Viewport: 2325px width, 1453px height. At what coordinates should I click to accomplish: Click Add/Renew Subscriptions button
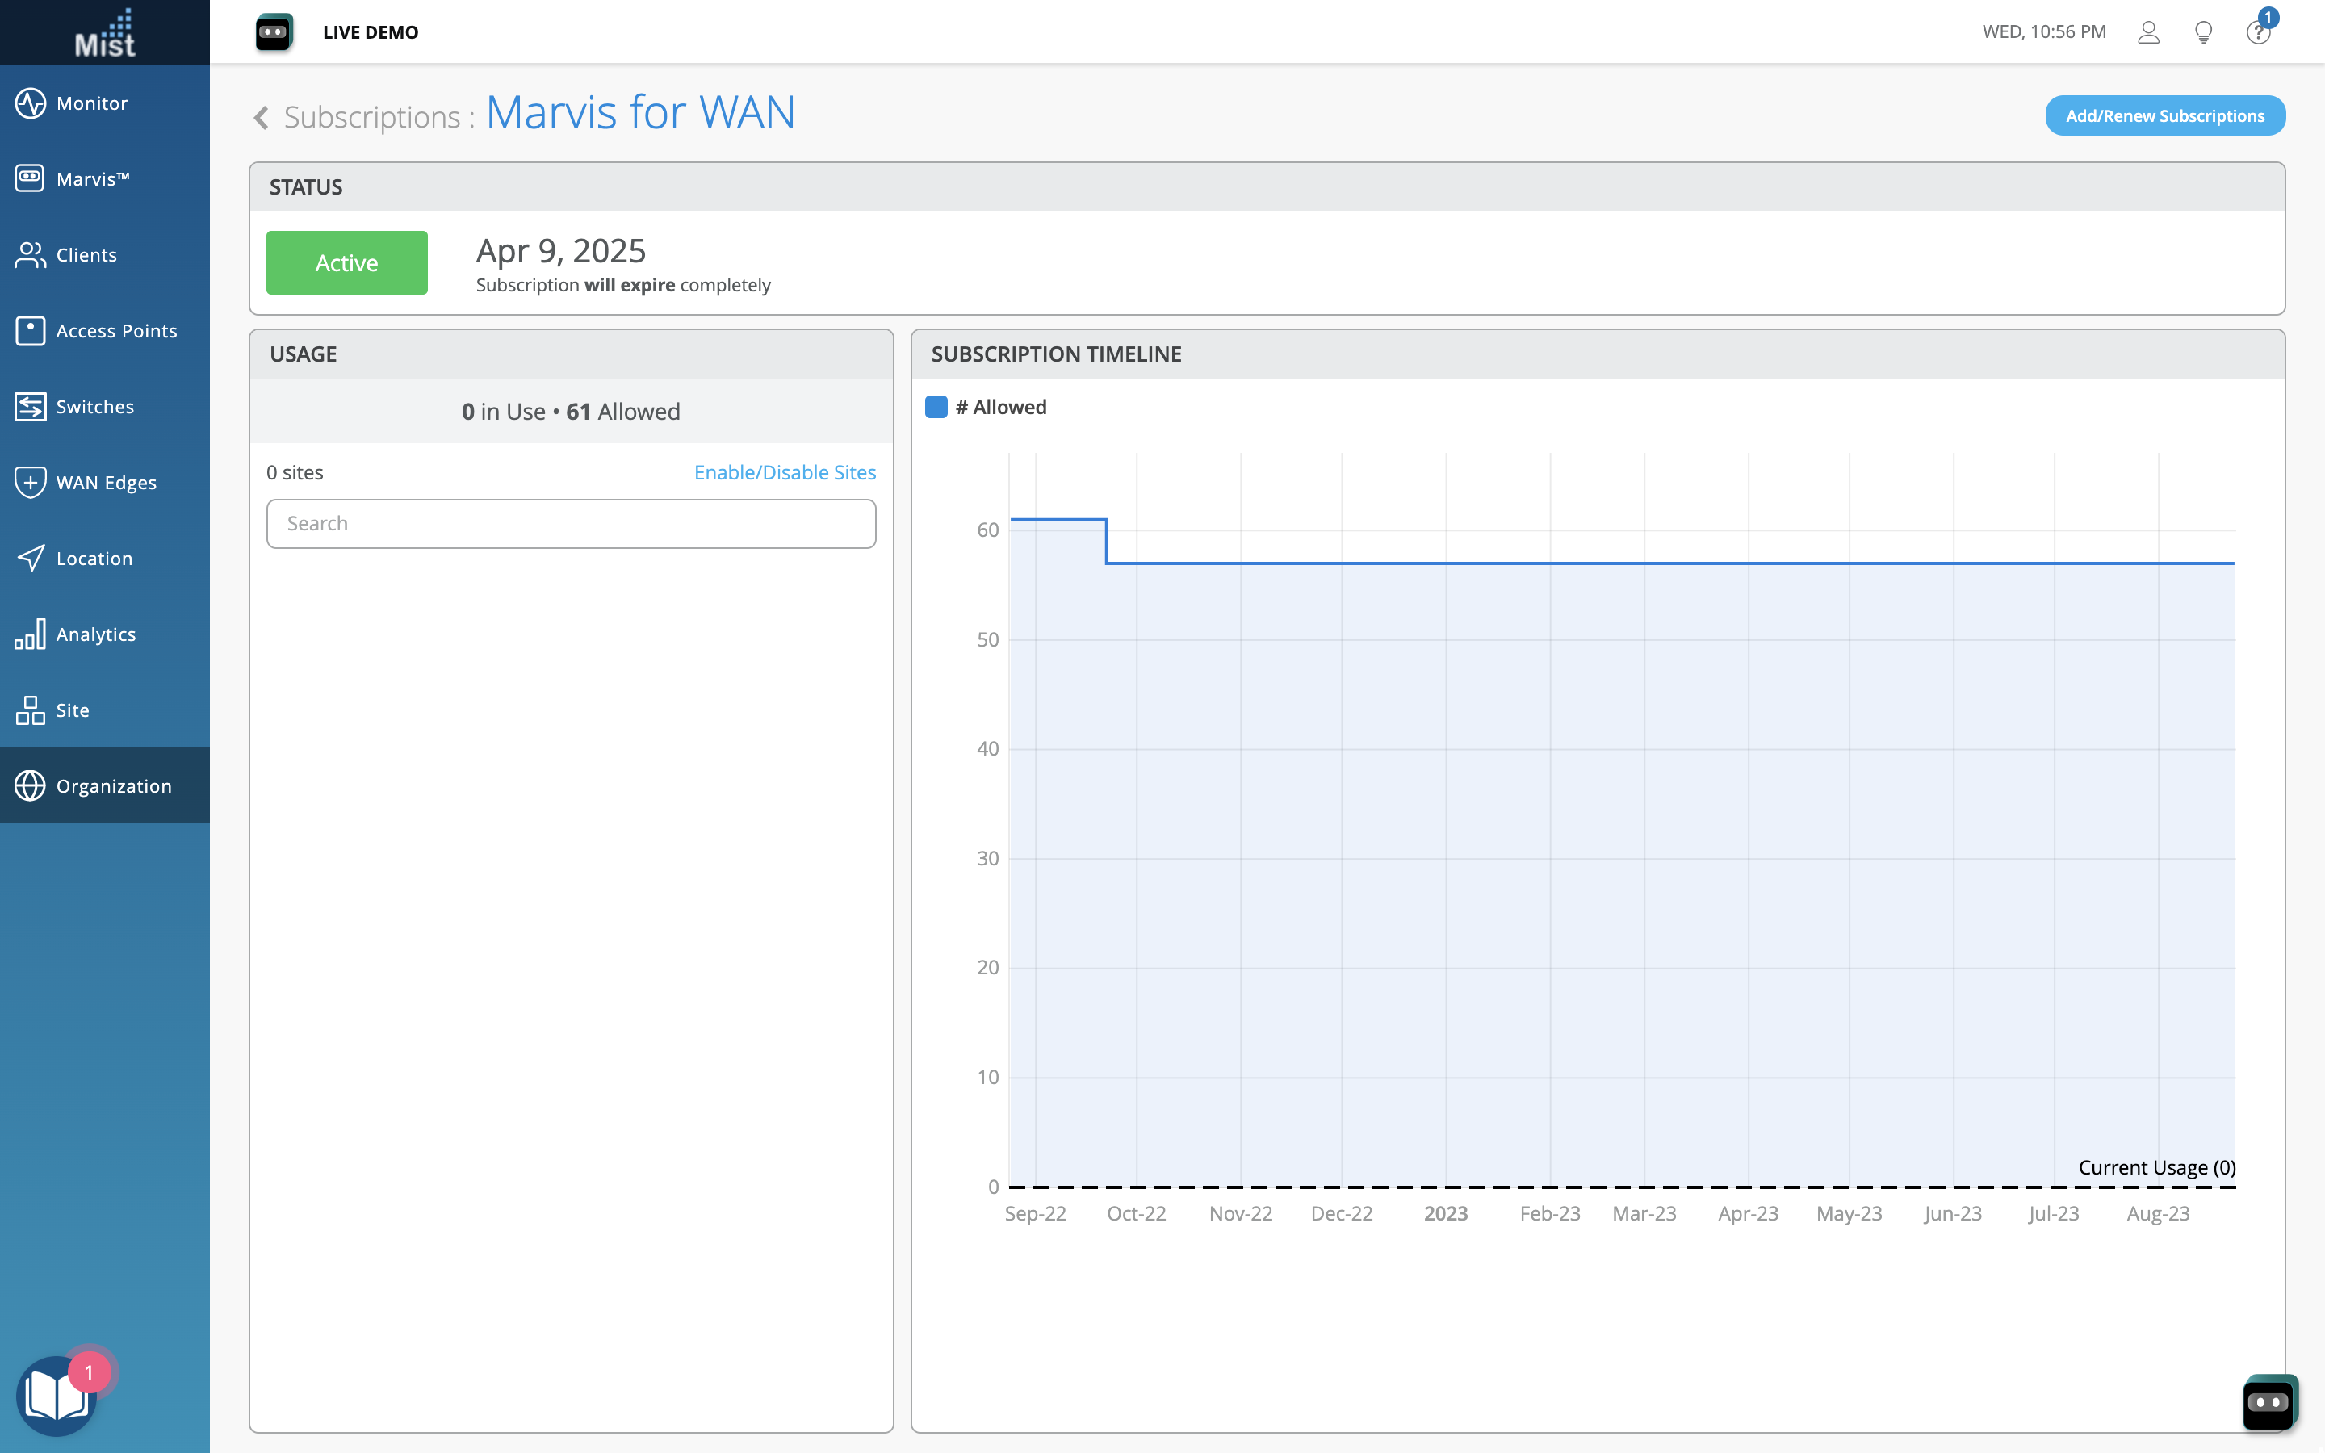(2164, 115)
